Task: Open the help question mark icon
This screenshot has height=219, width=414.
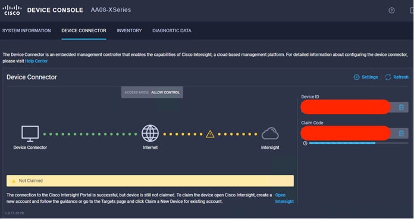Action: [x=391, y=10]
